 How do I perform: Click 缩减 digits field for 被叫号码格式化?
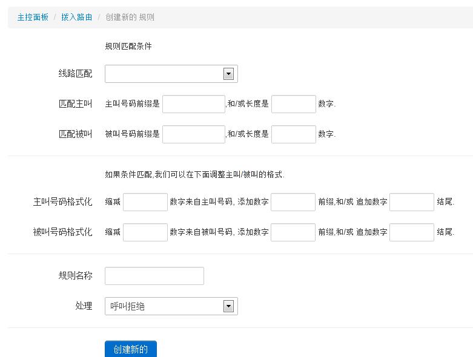pyautogui.click(x=145, y=232)
